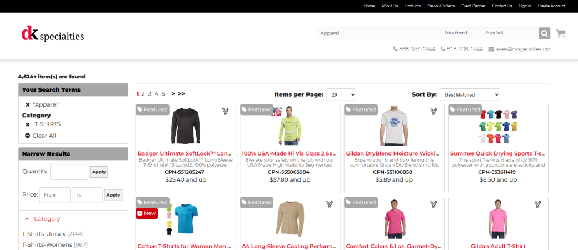Open the Items per Page dropdown
The width and height of the screenshot is (578, 250).
click(341, 95)
